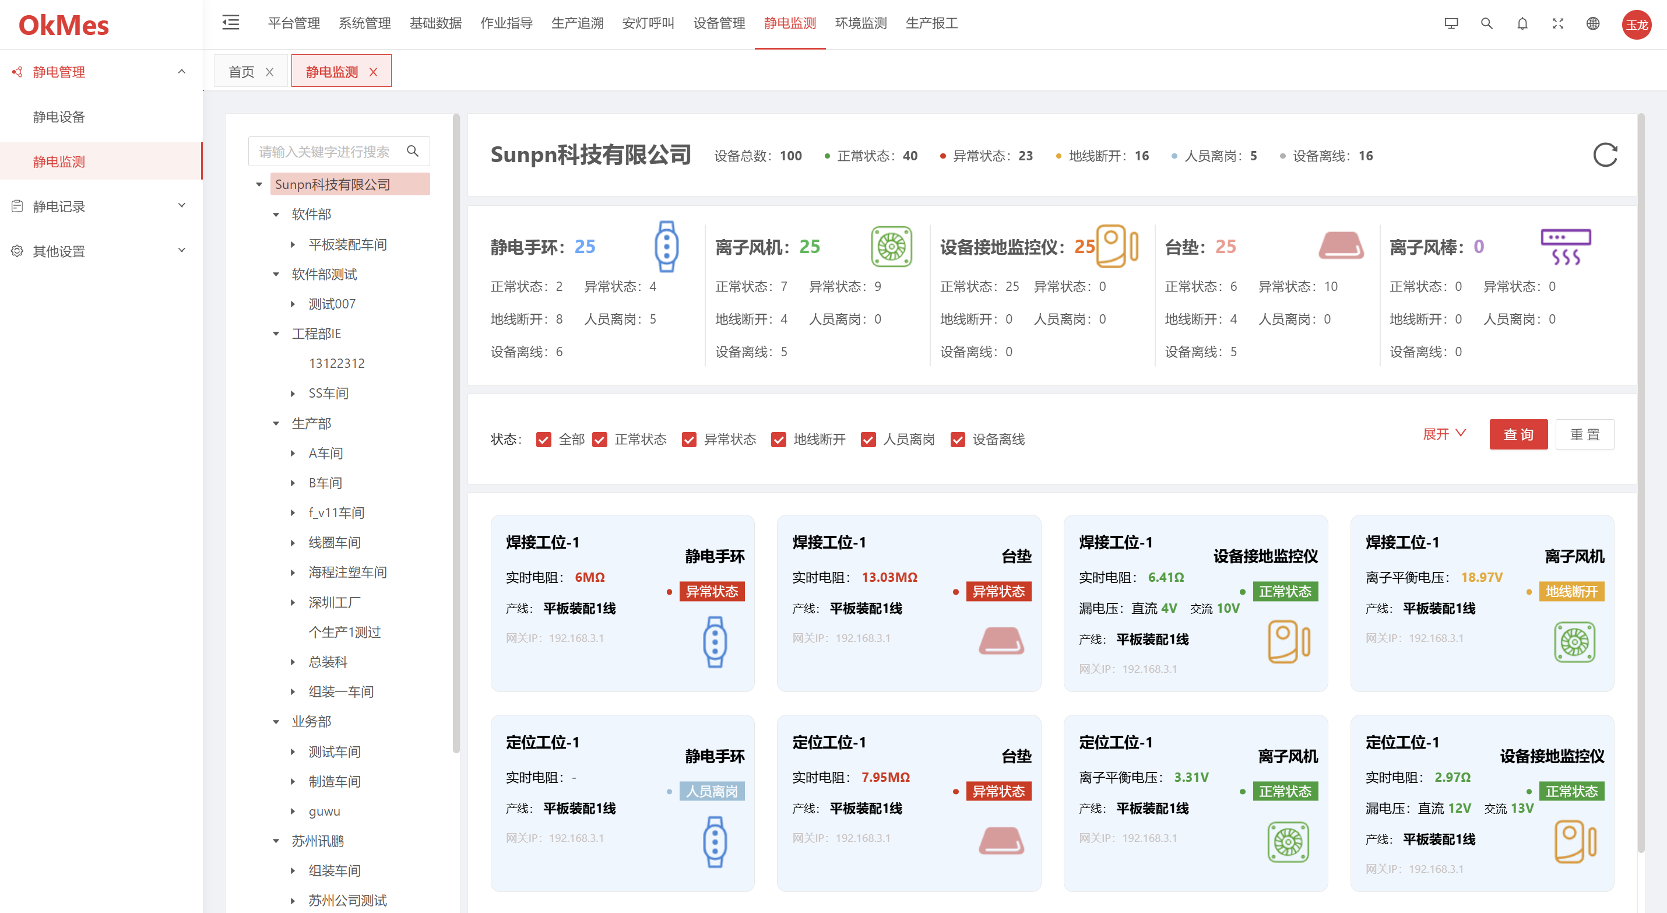Click fan icon on 焊接工位-1 离子风机 card
This screenshot has width=1667, height=913.
(x=1575, y=642)
